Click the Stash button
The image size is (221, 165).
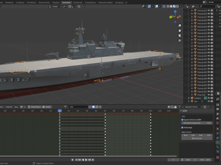pyautogui.click(x=47, y=107)
